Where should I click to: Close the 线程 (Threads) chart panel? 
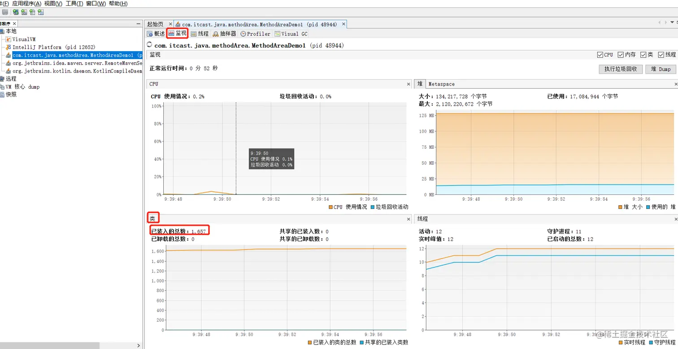coord(676,219)
